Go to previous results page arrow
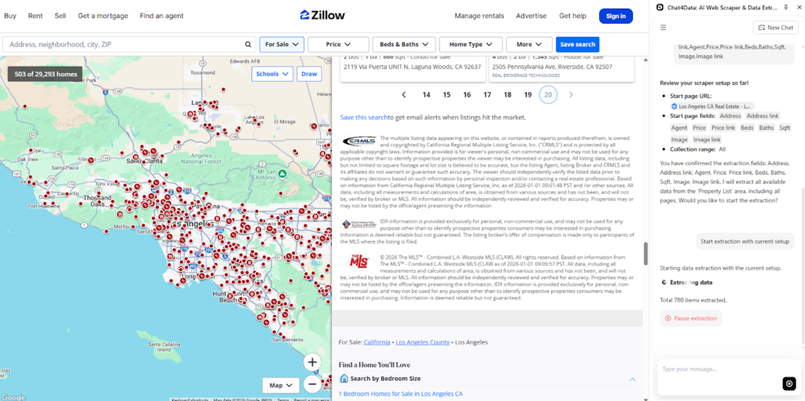Image resolution: width=805 pixels, height=401 pixels. click(x=404, y=95)
